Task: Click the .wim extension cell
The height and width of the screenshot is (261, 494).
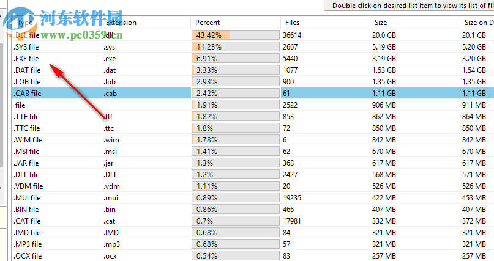Action: tap(111, 140)
